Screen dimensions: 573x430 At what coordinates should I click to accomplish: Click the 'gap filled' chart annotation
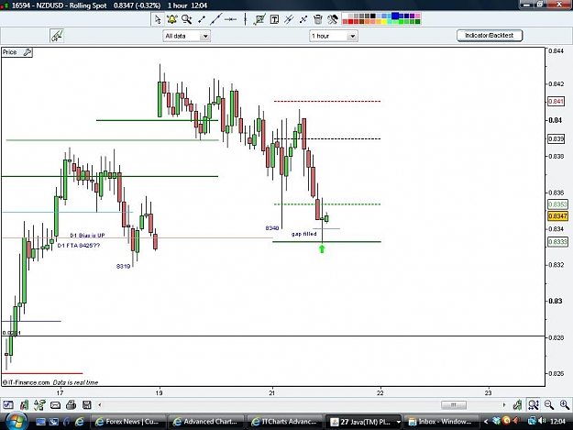point(304,234)
